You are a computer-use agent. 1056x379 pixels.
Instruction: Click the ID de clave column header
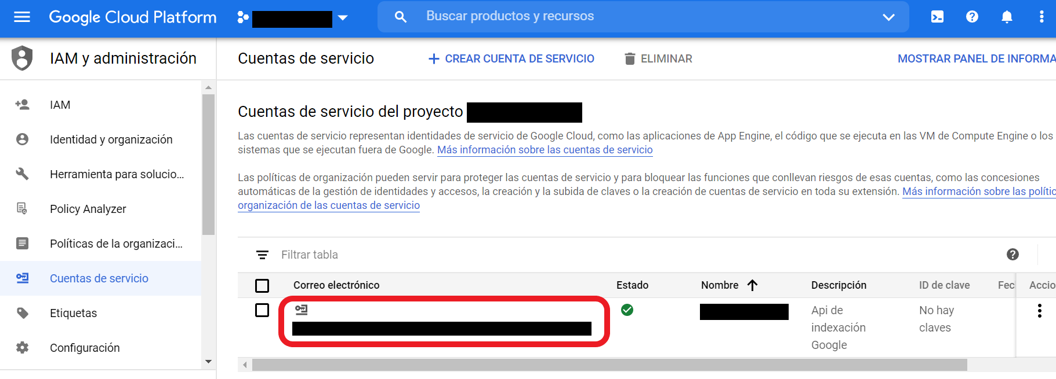pos(944,285)
